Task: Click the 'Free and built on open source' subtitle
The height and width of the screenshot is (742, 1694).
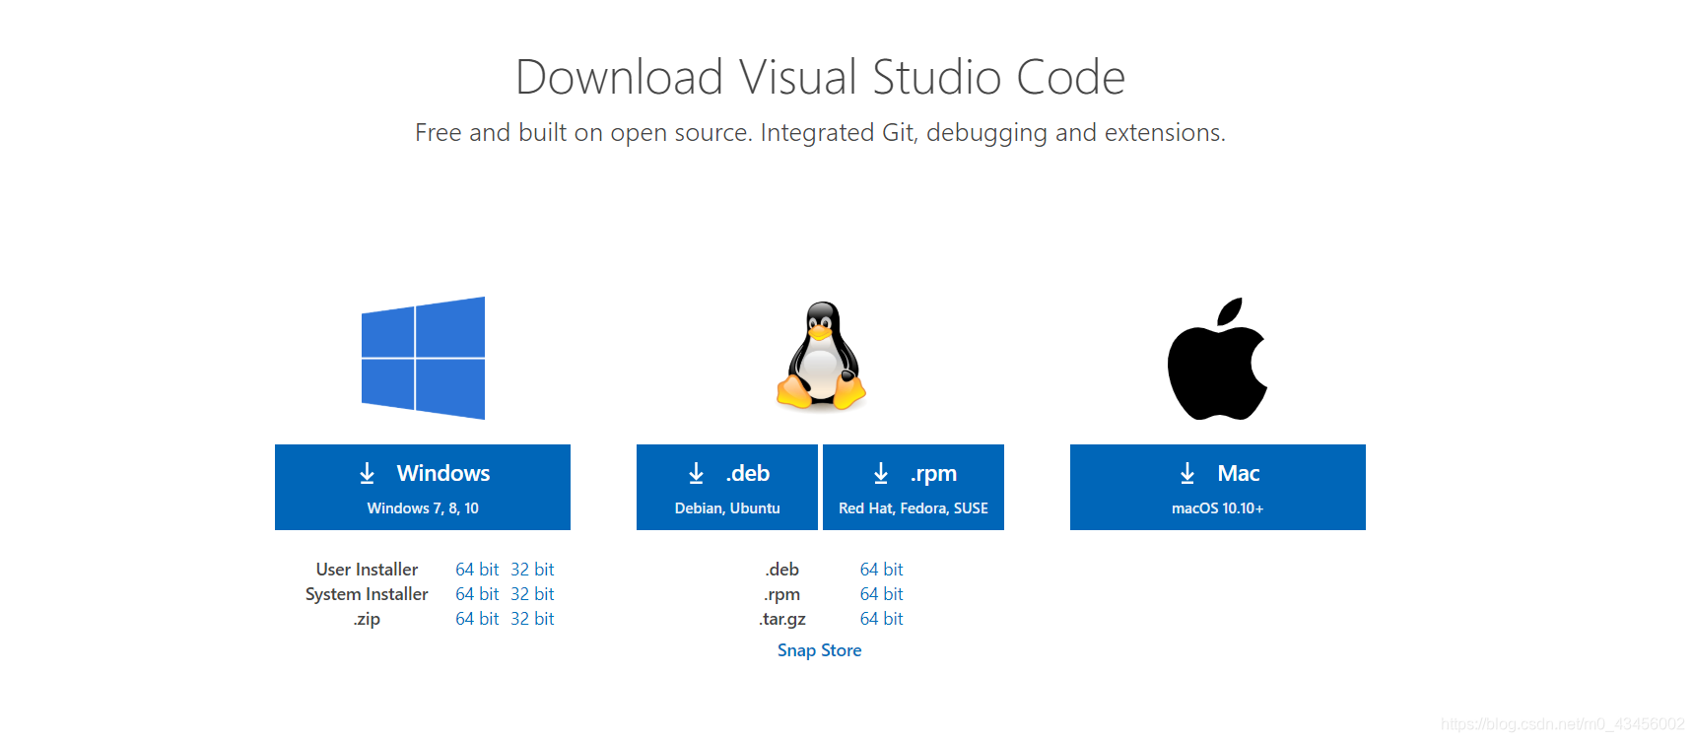Action: coord(821,132)
